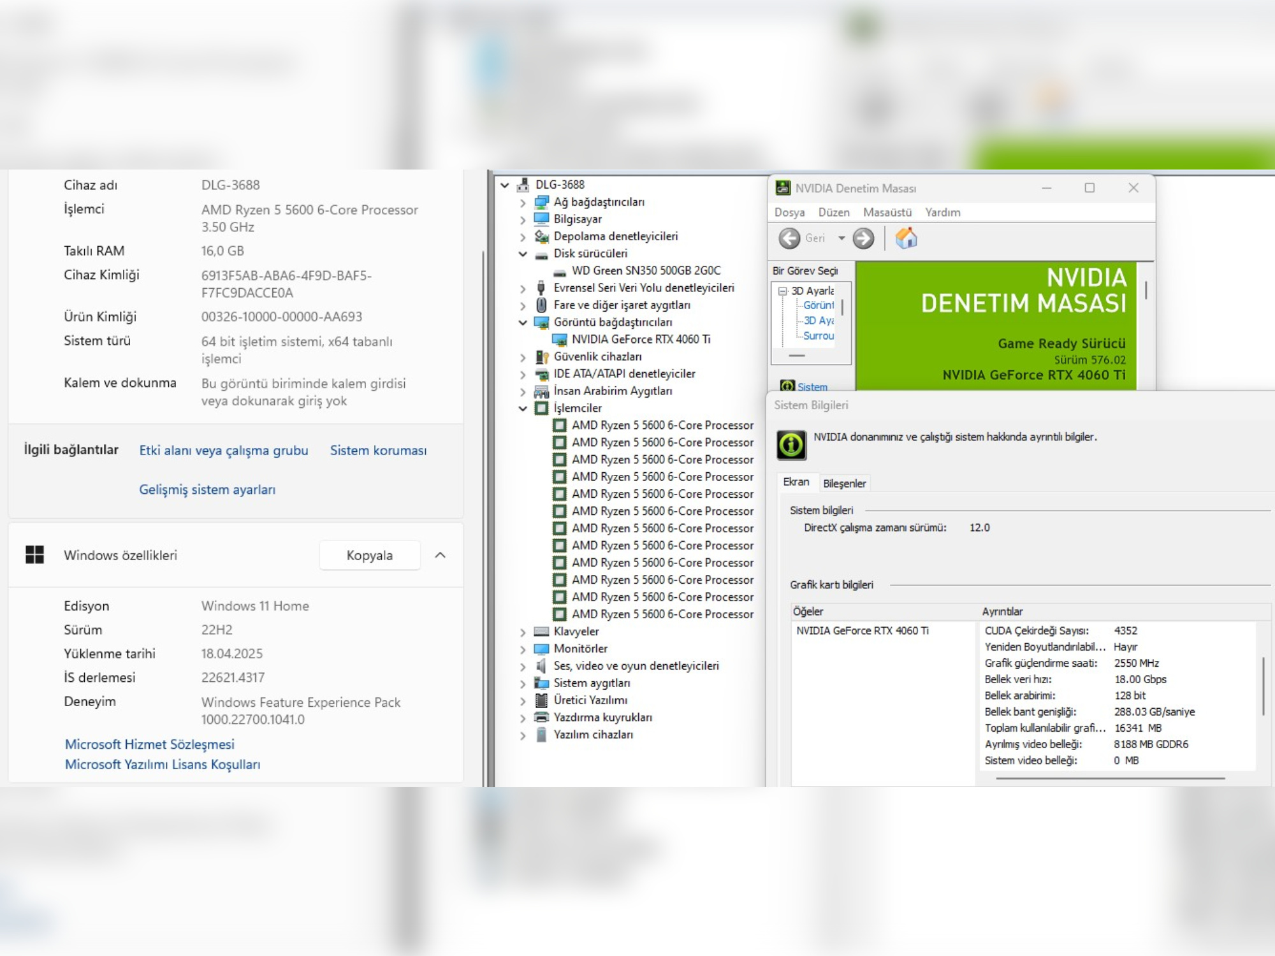This screenshot has width=1275, height=956.
Task: Click the Yazdırma kuyrukları printer icon
Action: point(541,718)
